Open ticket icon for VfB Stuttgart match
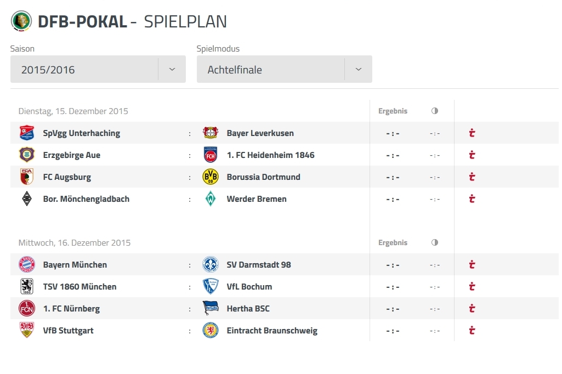The image size is (562, 374). (x=472, y=330)
